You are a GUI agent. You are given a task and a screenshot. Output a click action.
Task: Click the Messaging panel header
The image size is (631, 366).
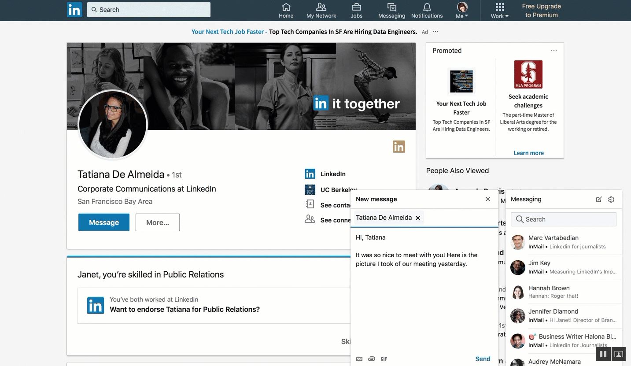click(526, 199)
